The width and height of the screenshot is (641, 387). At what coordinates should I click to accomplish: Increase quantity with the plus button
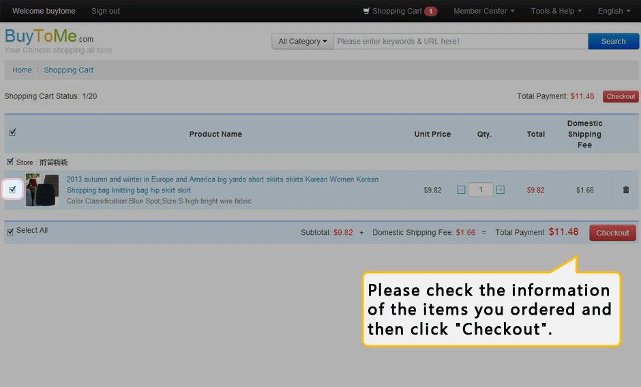(x=501, y=190)
